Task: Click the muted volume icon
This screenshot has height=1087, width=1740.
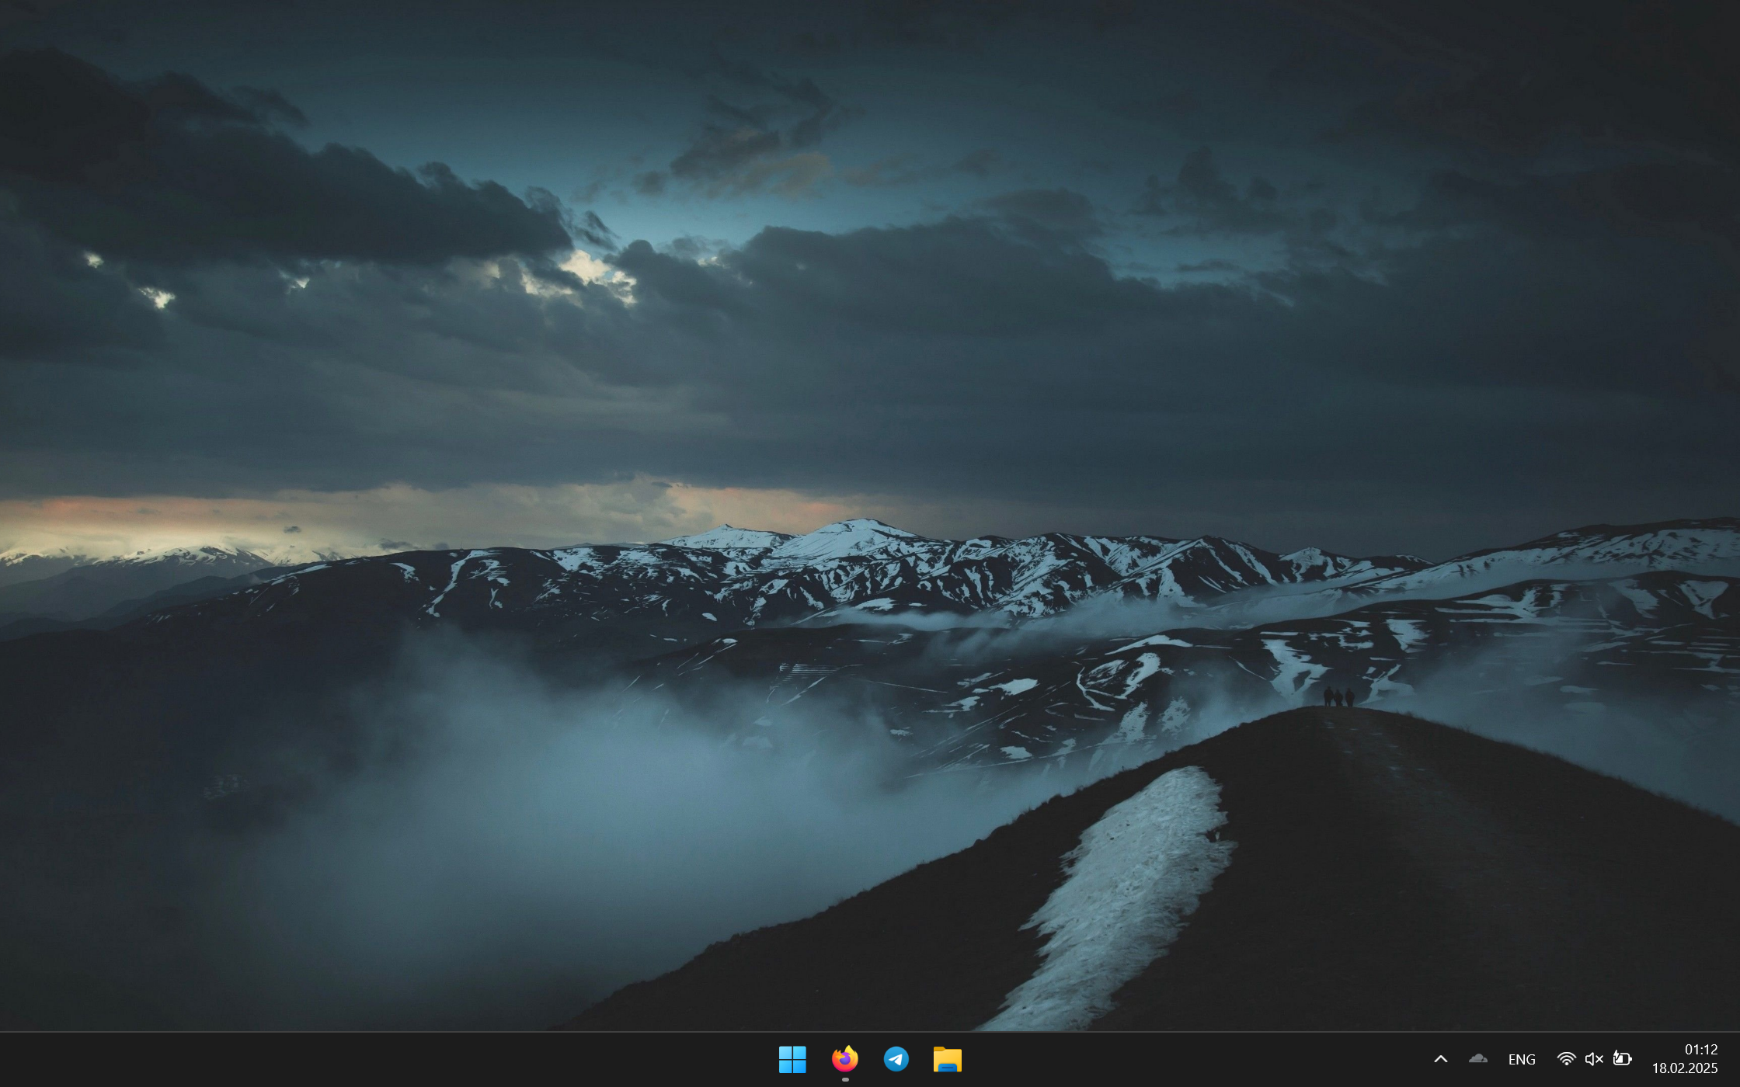Action: click(1594, 1059)
